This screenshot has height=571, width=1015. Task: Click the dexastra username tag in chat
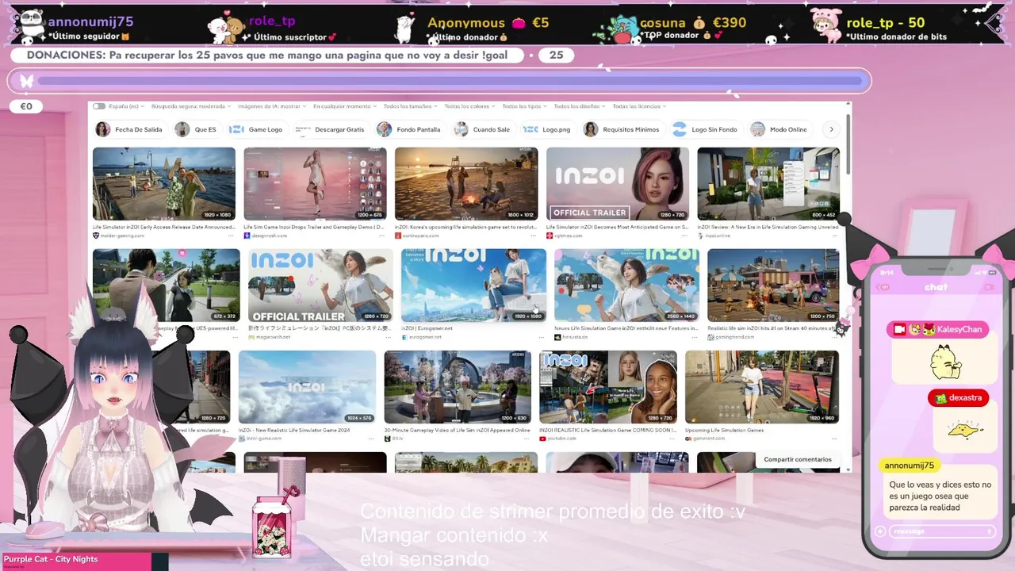[959, 397]
